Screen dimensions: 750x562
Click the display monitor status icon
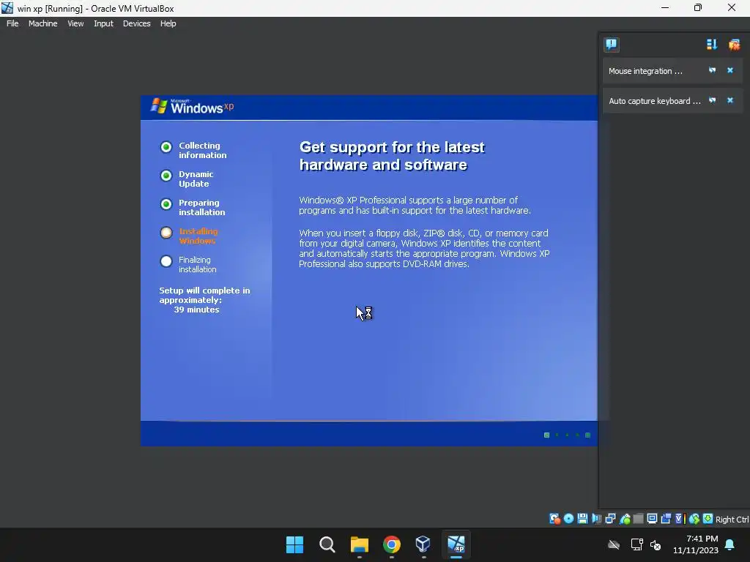point(652,519)
